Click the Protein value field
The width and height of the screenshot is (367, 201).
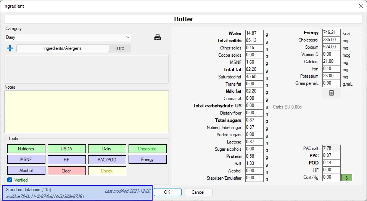click(254, 156)
